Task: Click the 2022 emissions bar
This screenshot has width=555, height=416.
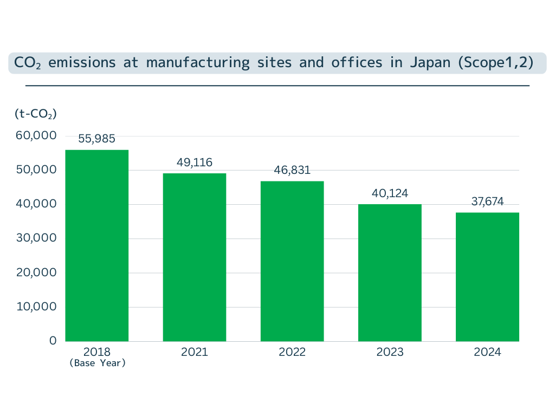Action: point(292,261)
